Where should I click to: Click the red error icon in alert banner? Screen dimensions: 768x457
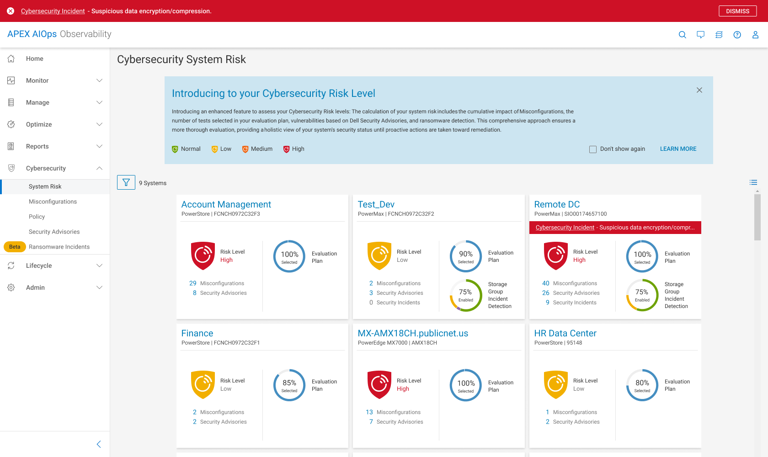(x=11, y=11)
